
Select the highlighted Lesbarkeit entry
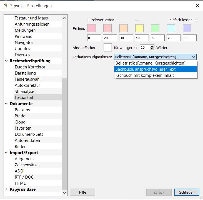[x=38, y=98]
